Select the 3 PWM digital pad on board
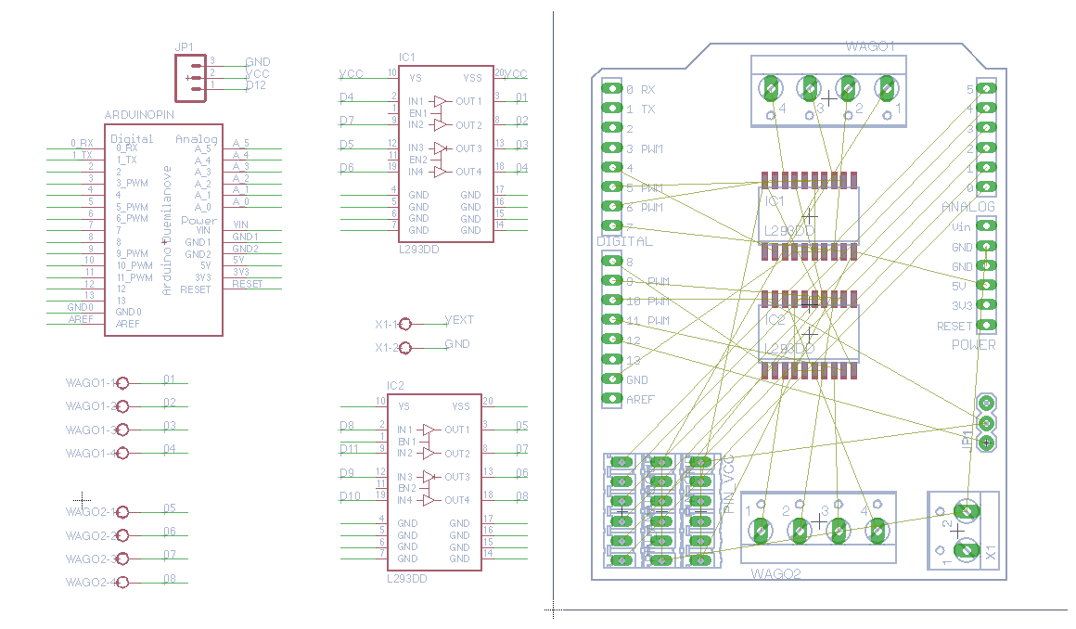This screenshot has height=629, width=1076. click(x=611, y=148)
